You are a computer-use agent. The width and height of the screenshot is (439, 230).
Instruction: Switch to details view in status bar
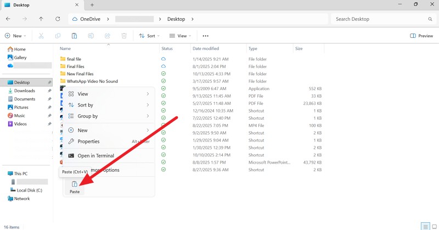coord(425,226)
